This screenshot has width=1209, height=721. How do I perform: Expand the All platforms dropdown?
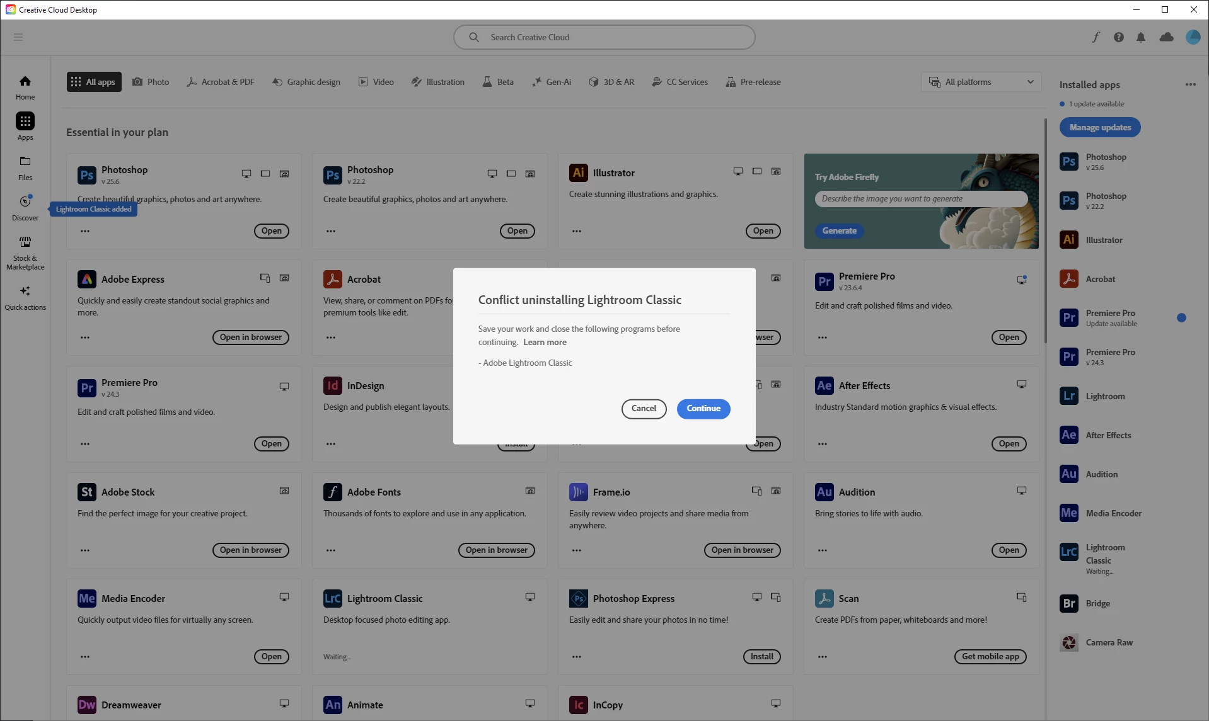tap(981, 82)
